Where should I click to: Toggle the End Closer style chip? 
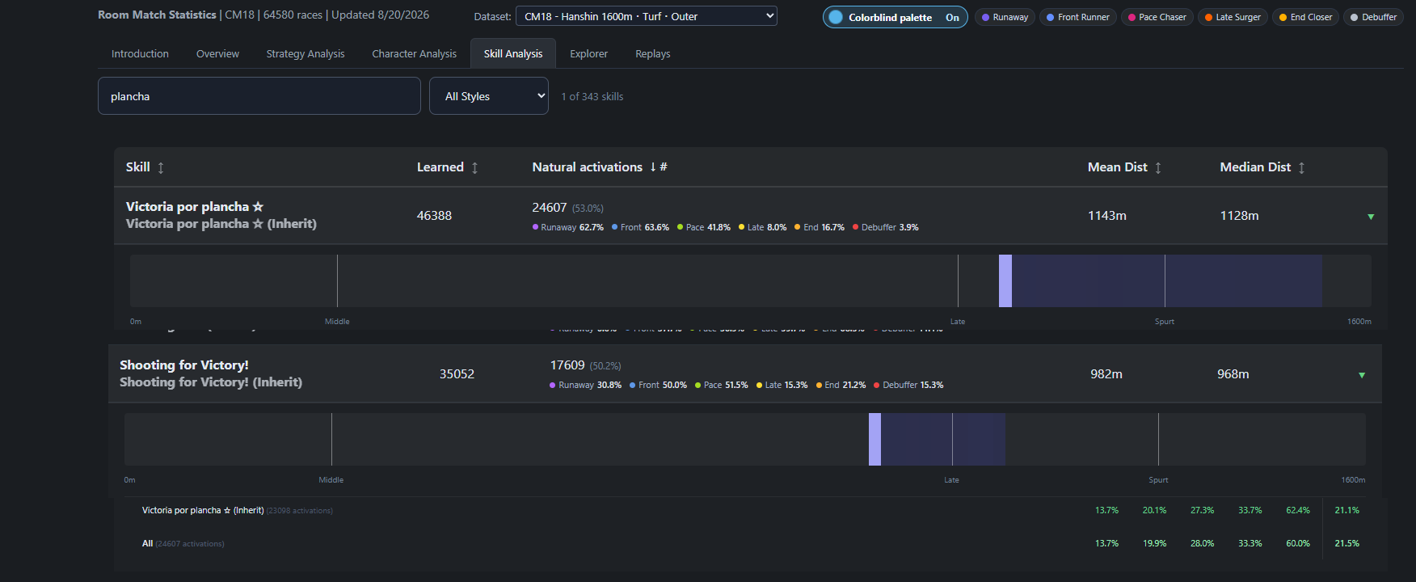tap(1306, 17)
